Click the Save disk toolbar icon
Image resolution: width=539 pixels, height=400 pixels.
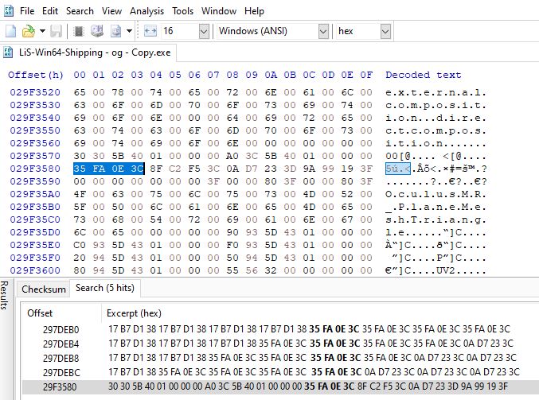pos(56,31)
